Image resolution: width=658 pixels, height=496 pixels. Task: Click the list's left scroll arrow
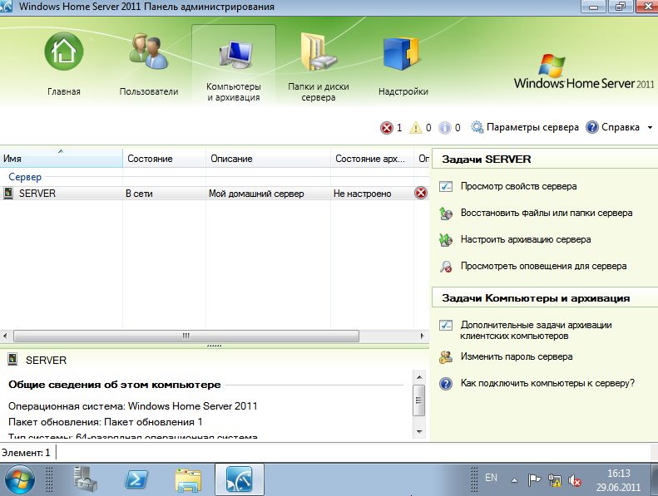pyautogui.click(x=5, y=336)
